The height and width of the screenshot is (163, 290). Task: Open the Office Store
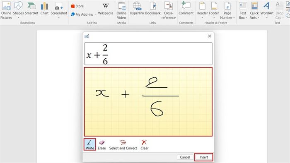(77, 6)
